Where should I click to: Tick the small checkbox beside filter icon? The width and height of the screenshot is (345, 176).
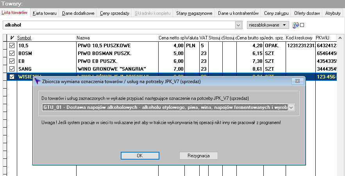302,25
